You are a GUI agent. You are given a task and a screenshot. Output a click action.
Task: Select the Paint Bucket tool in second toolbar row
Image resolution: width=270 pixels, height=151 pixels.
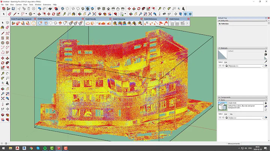pos(74,14)
